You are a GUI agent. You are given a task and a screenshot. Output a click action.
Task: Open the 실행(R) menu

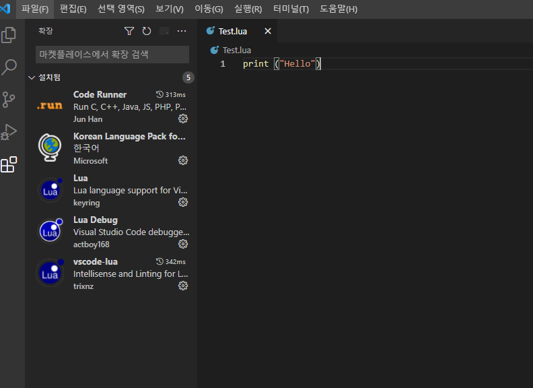[x=248, y=9]
